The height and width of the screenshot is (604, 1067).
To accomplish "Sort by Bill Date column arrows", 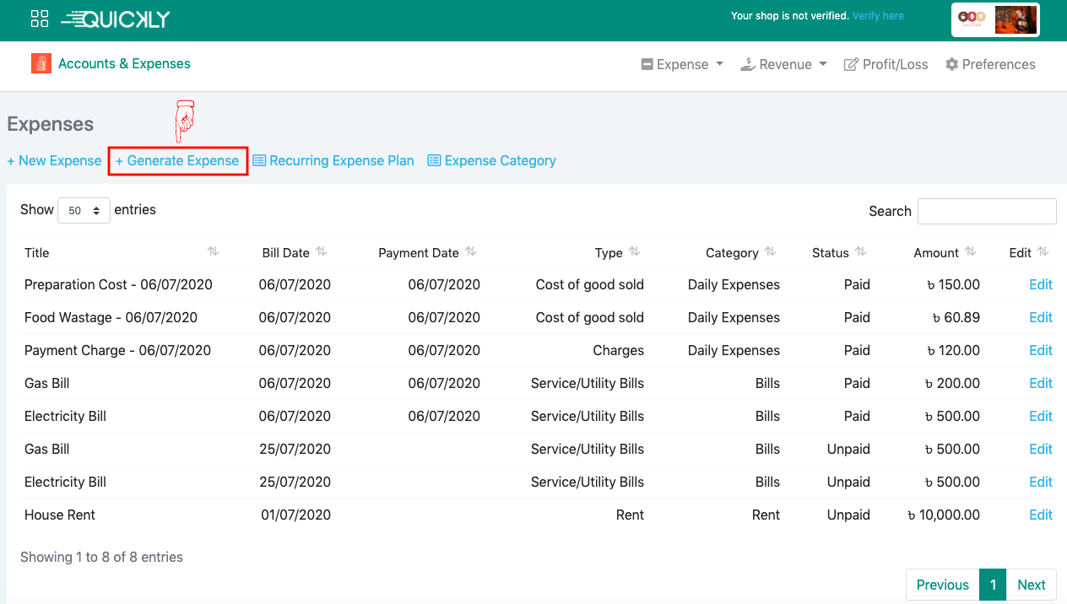I will pos(321,251).
